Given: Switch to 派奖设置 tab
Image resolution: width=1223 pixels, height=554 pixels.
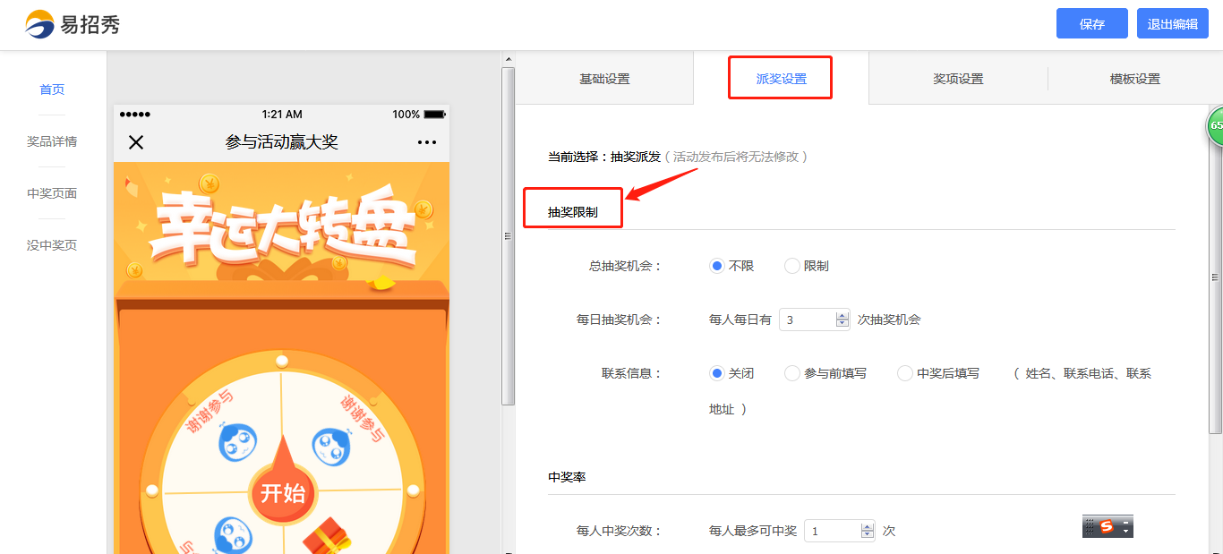Looking at the screenshot, I should 781,79.
